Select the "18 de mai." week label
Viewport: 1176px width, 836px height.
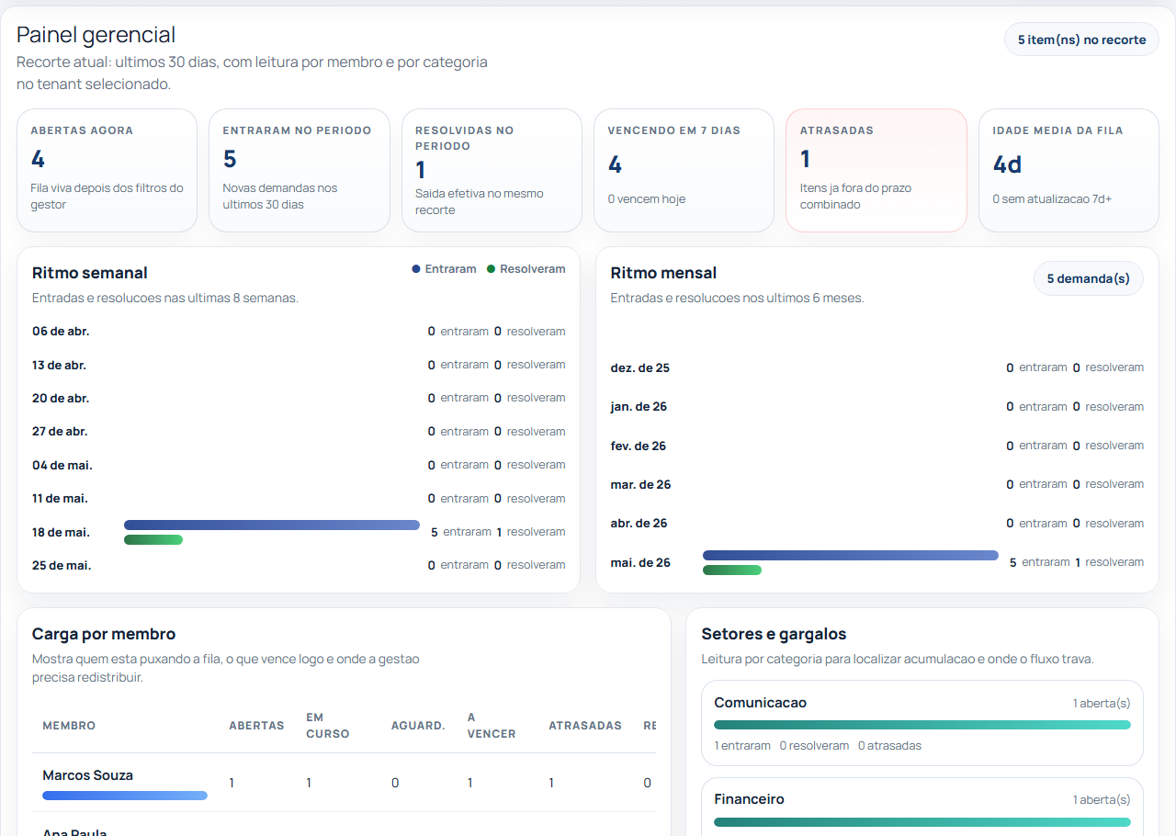point(61,532)
